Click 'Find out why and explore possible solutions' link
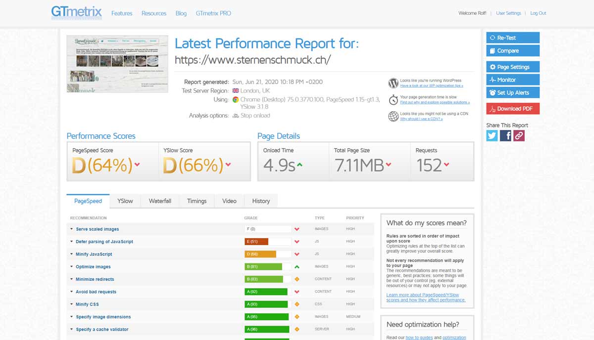 435,102
